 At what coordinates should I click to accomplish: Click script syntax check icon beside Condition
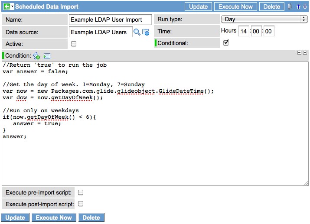(x=37, y=56)
